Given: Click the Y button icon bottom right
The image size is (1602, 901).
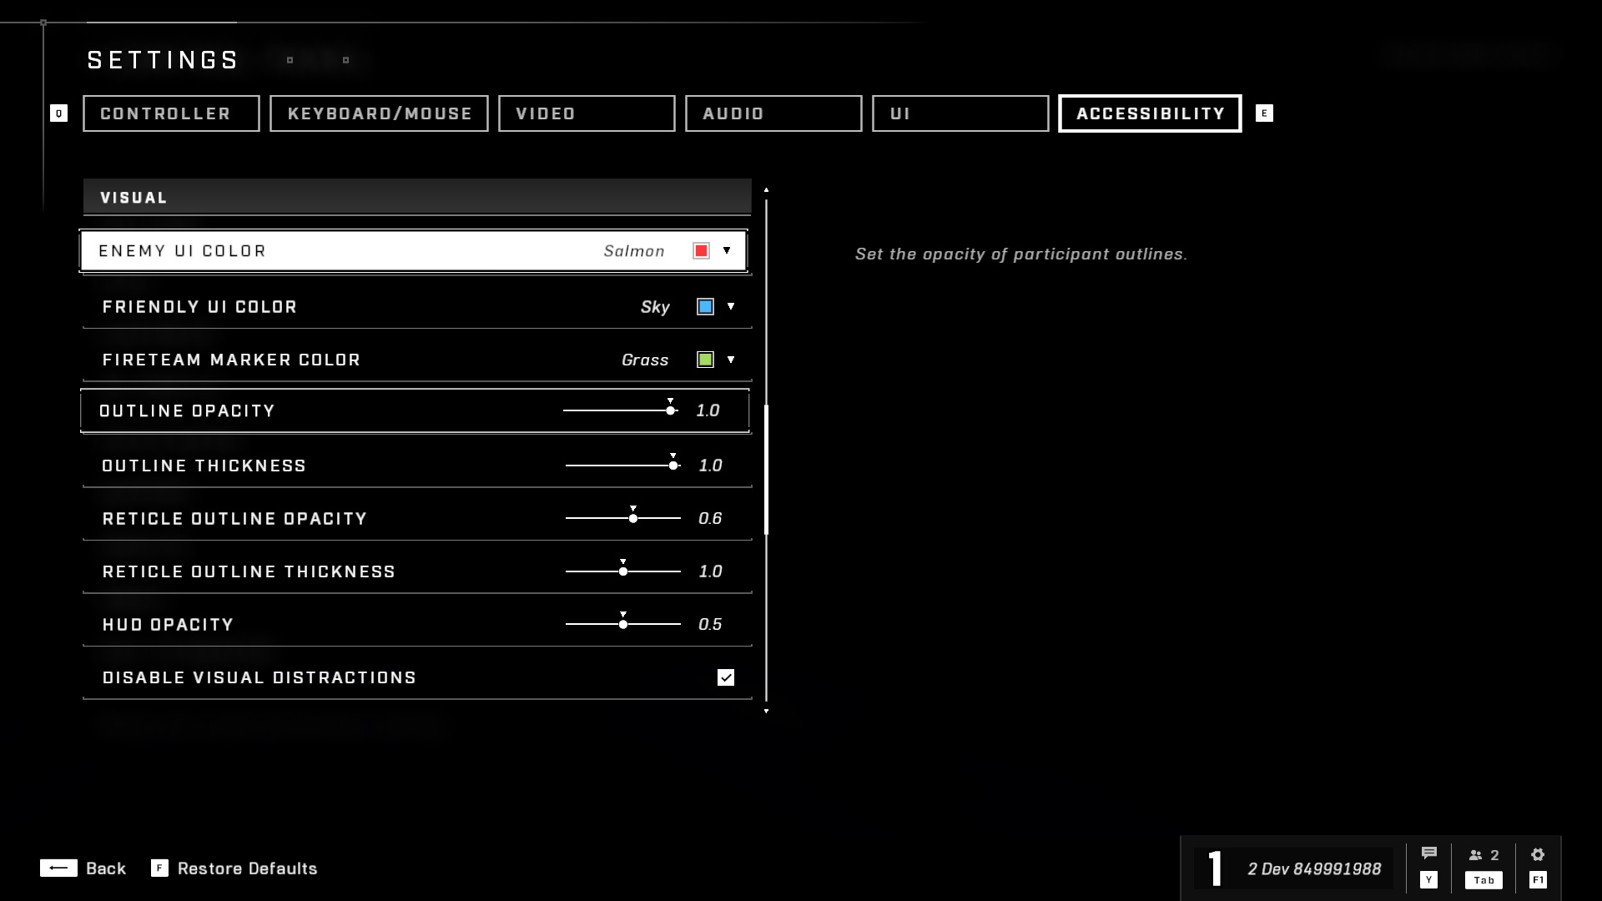Looking at the screenshot, I should pyautogui.click(x=1428, y=880).
